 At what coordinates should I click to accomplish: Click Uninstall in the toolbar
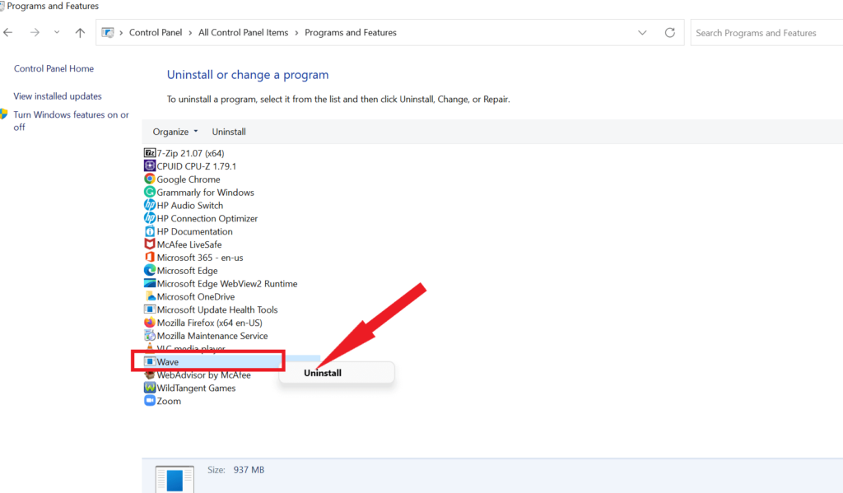click(229, 132)
